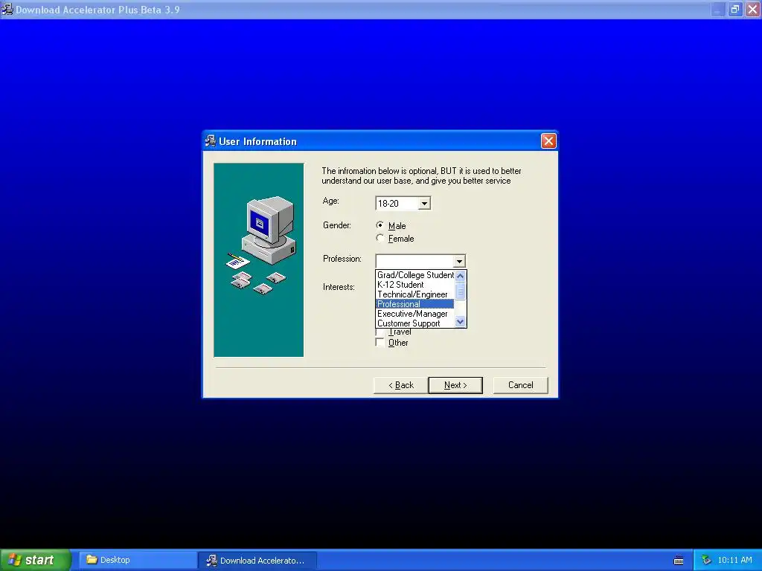
Task: Switch to the Desktop taskbar button
Action: coord(138,560)
